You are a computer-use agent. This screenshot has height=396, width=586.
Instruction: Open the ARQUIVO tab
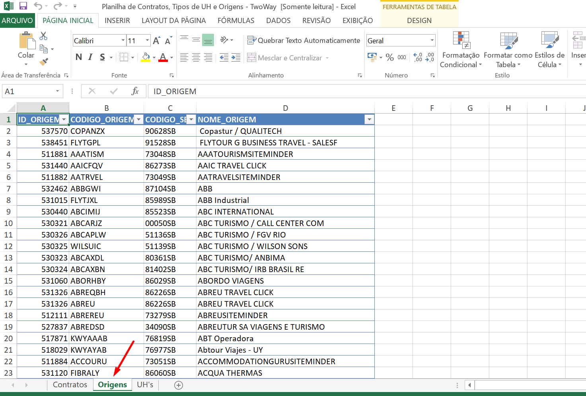click(x=18, y=21)
